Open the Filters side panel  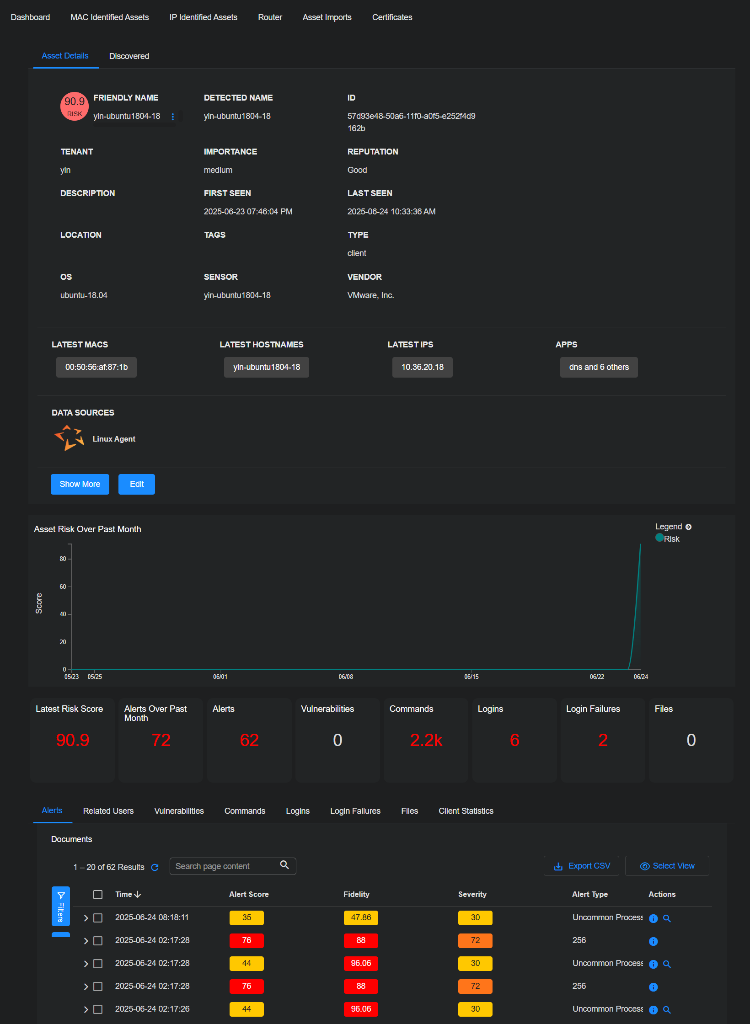pos(61,906)
